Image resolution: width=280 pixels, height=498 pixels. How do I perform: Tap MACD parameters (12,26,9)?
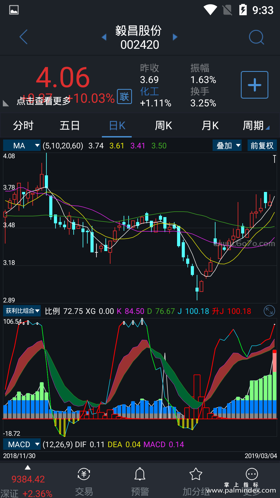point(58,445)
